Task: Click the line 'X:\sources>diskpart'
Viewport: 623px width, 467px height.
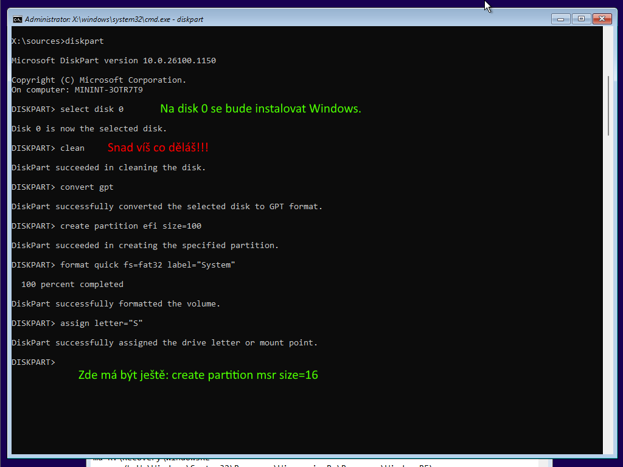Action: point(58,41)
